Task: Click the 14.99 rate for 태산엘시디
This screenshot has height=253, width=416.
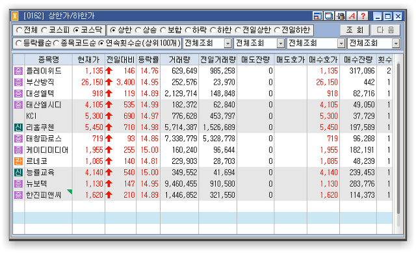Action: pos(149,105)
